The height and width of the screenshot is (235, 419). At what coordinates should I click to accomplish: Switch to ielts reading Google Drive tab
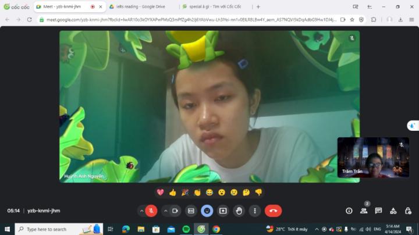(x=141, y=6)
